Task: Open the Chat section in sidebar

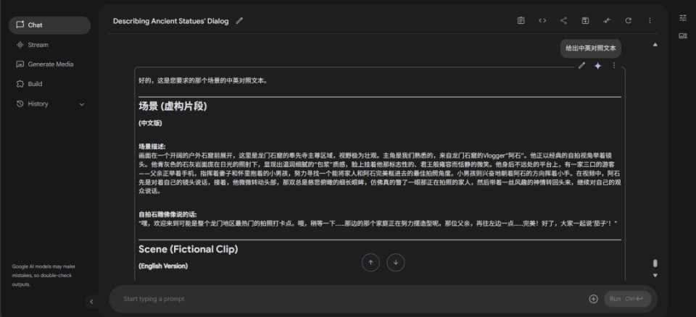Action: click(49, 25)
